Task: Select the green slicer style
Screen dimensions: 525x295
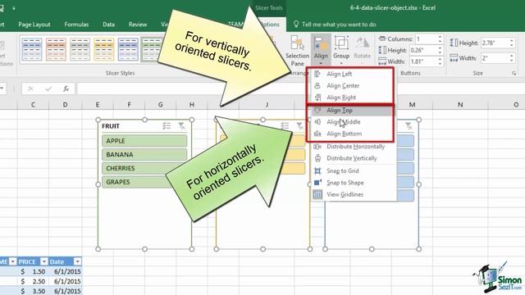Action: pos(152,49)
